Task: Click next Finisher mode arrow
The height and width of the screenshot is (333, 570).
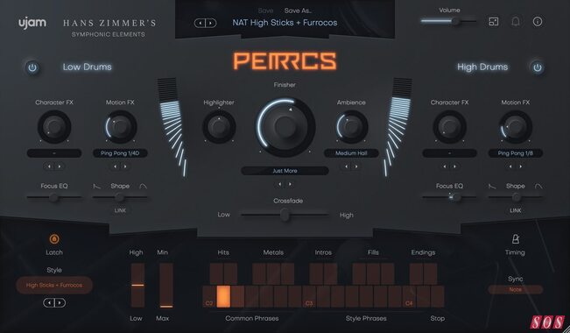Action: [290, 184]
